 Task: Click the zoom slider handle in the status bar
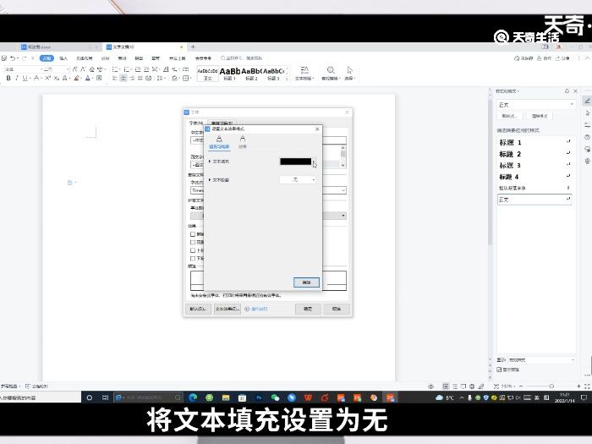coord(551,386)
